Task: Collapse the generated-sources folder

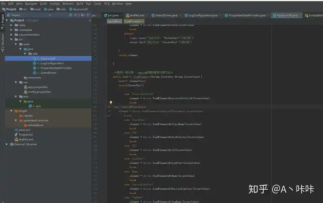Action: [x=16, y=120]
